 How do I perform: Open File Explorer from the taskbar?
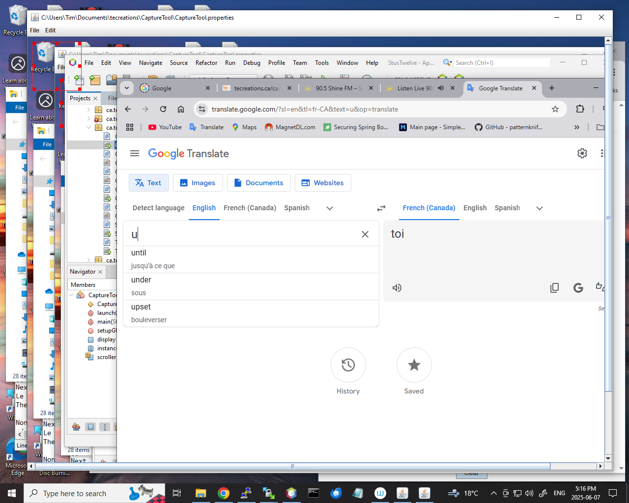[x=200, y=493]
